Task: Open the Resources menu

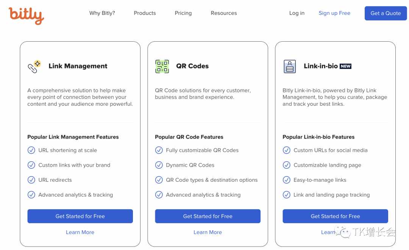Action: [224, 13]
